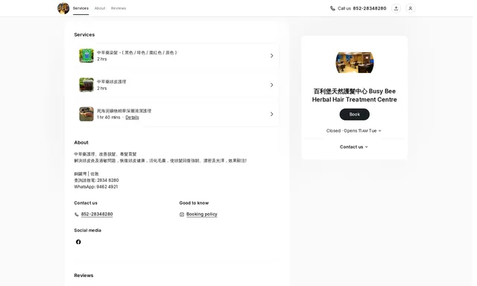Click the salon interior photo in sidebar card
Image resolution: width=477 pixels, height=286 pixels.
click(x=355, y=63)
